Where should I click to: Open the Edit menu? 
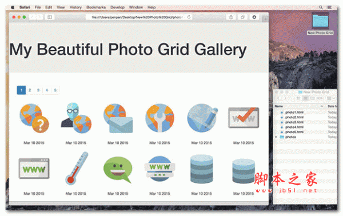click(49, 7)
